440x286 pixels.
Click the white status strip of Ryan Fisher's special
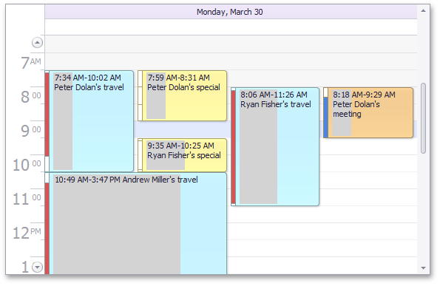click(140, 155)
